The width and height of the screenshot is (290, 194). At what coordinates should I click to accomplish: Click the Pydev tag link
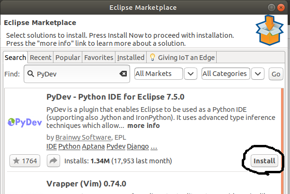(116, 146)
